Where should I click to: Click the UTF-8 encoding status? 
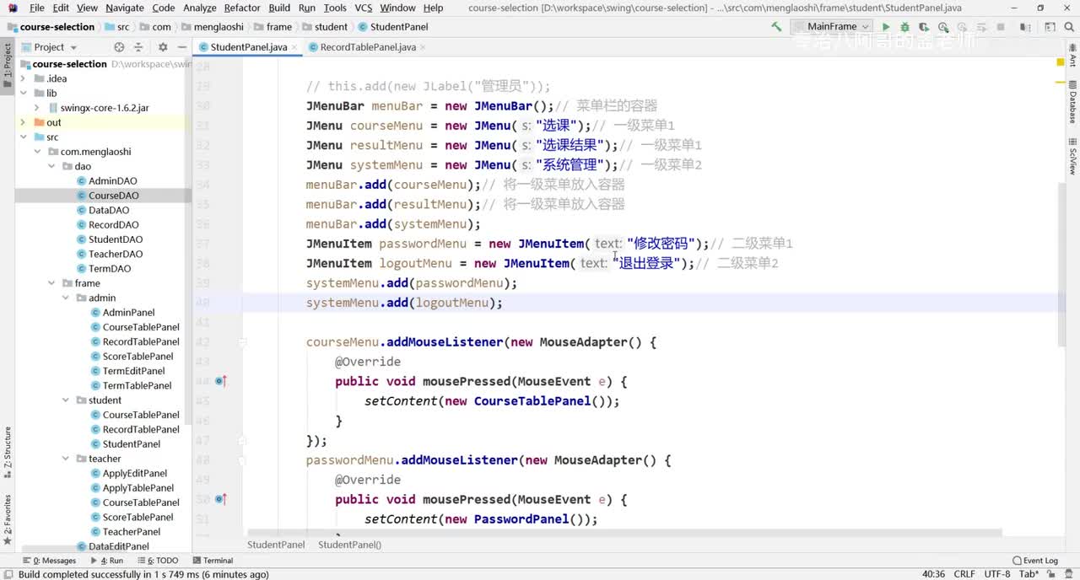pos(996,574)
